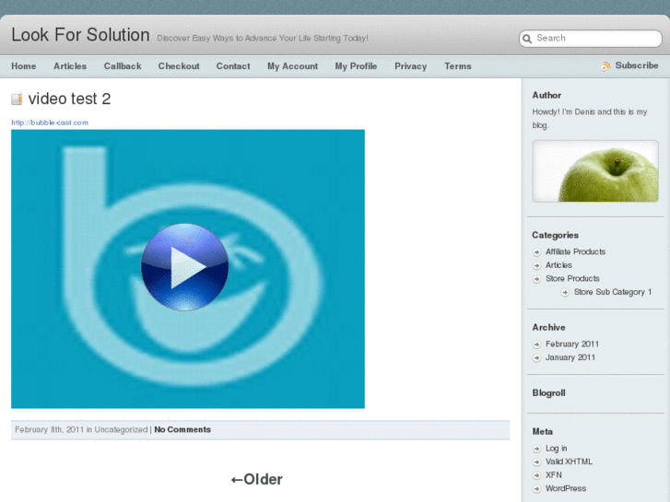Open the Contact page
The width and height of the screenshot is (670, 502).
pyautogui.click(x=233, y=66)
